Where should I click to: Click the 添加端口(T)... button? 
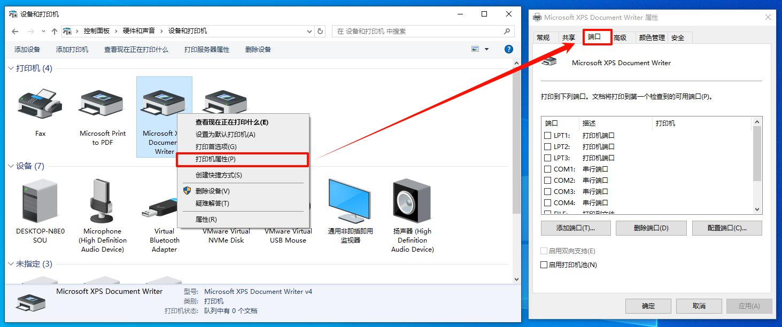pyautogui.click(x=576, y=228)
